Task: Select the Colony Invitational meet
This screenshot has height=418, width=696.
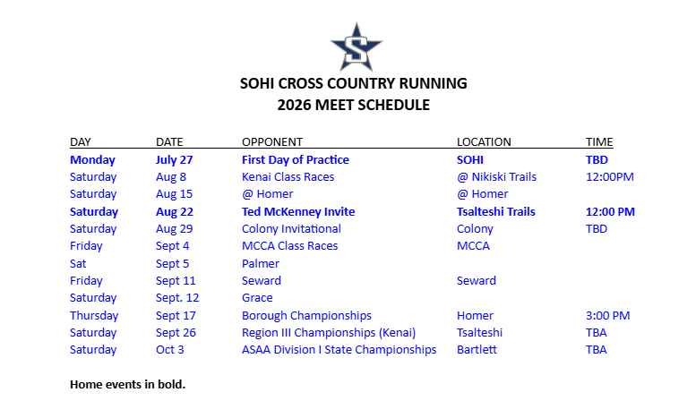Action: pos(291,228)
